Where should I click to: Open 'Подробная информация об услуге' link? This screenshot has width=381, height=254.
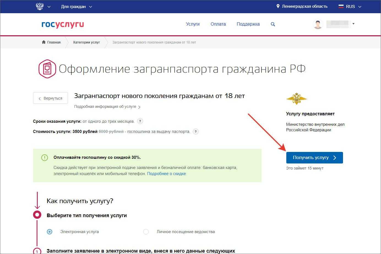pyautogui.click(x=107, y=107)
